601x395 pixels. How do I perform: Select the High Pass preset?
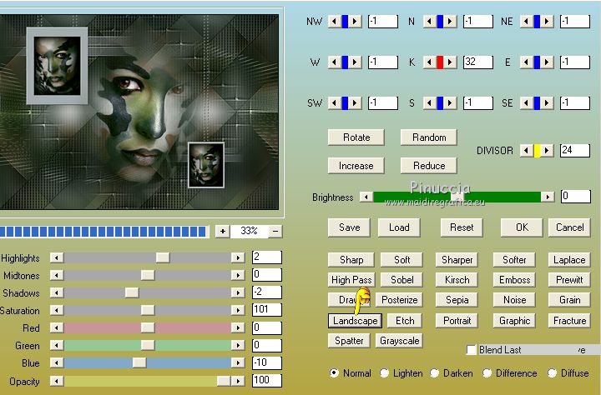[351, 280]
